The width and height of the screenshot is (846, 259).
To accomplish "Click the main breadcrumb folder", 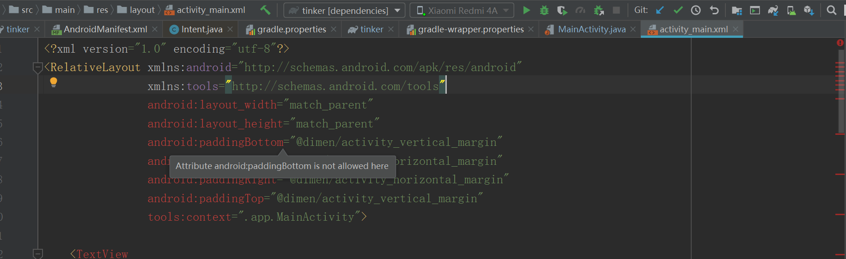I will [x=59, y=10].
